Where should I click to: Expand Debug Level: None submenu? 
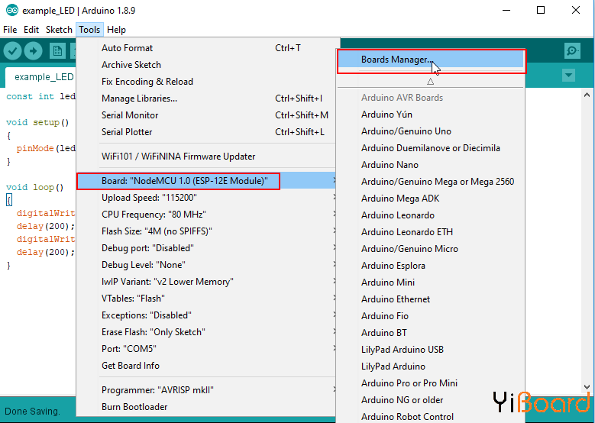206,265
